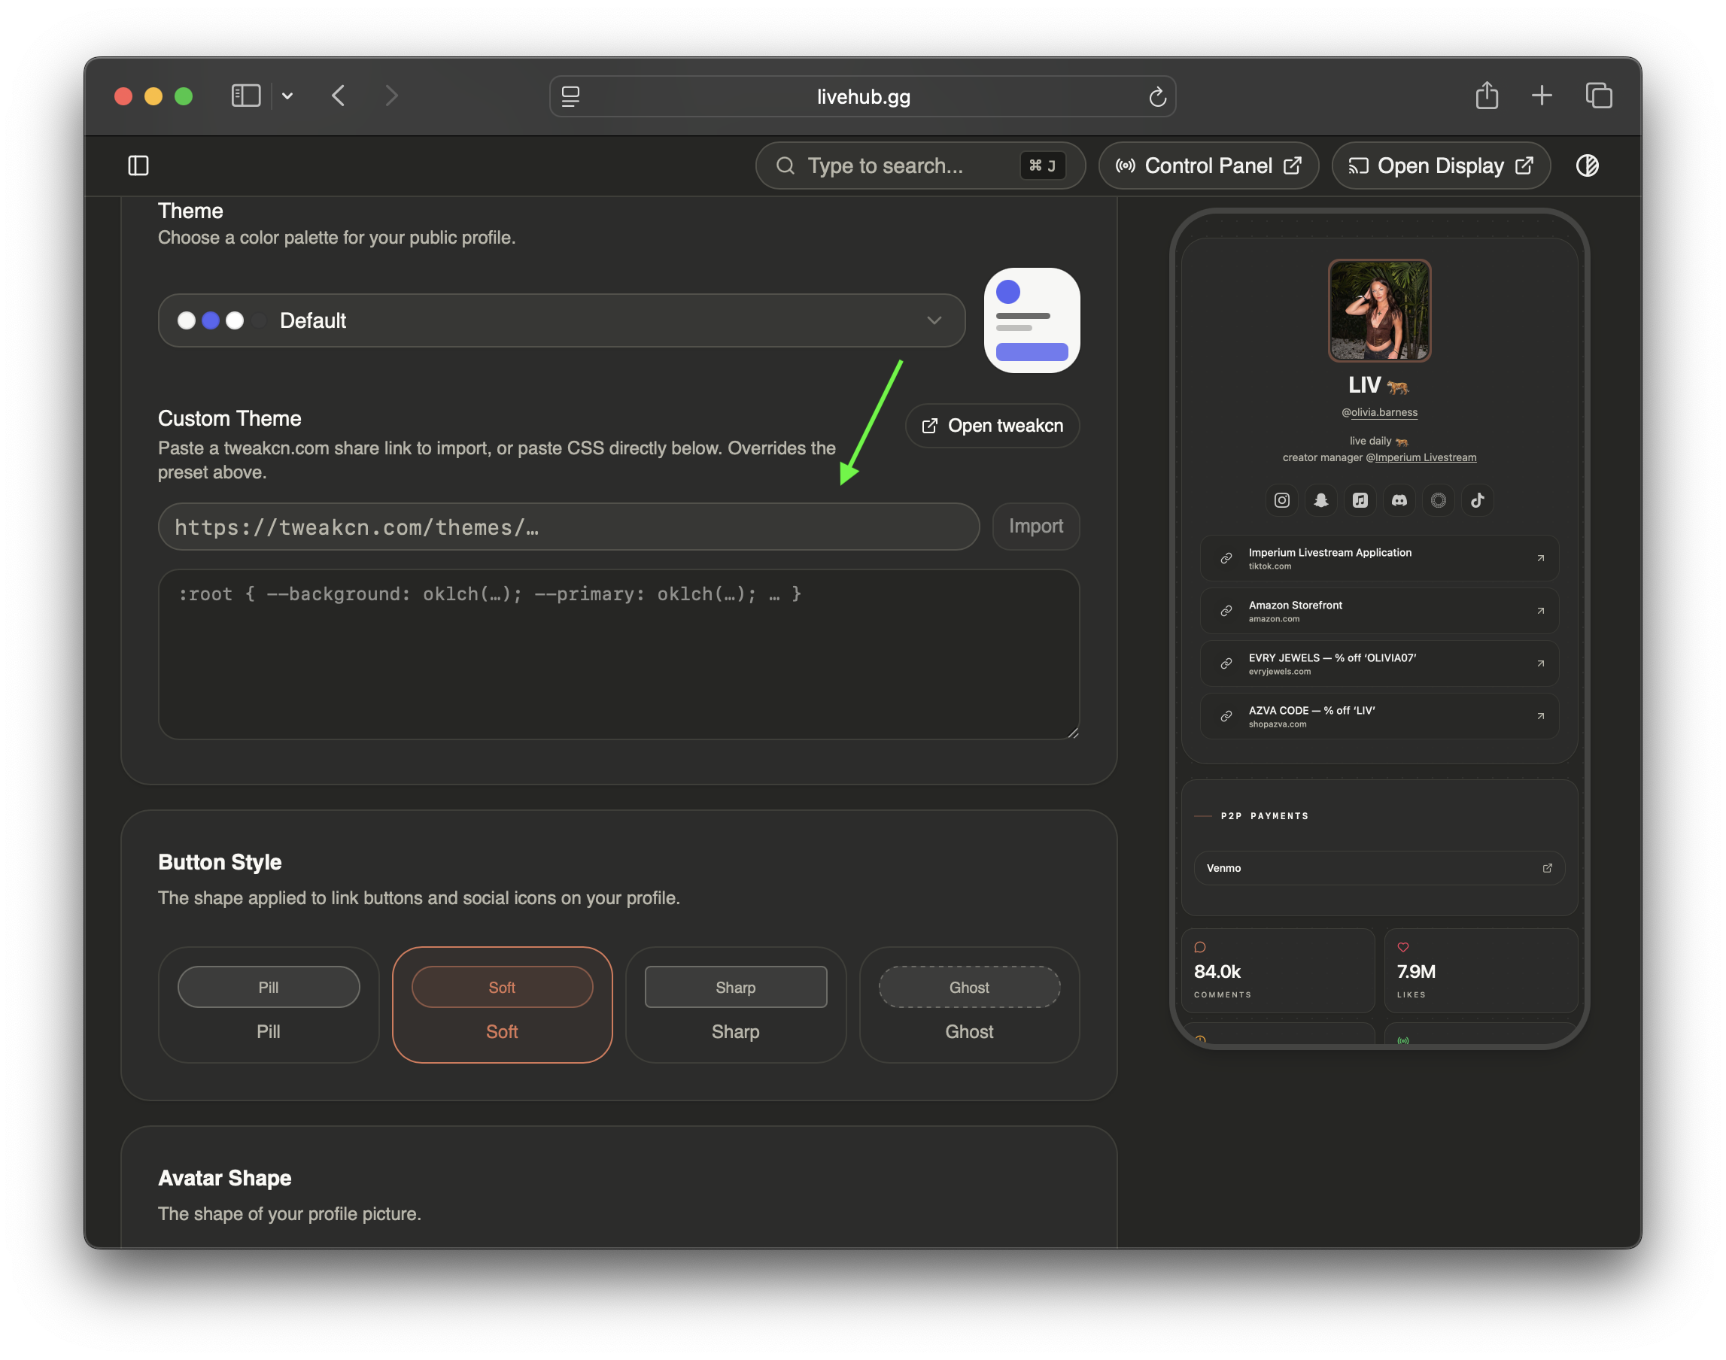Click the Snapchat icon in profile preview
Image resolution: width=1726 pixels, height=1360 pixels.
click(x=1320, y=500)
